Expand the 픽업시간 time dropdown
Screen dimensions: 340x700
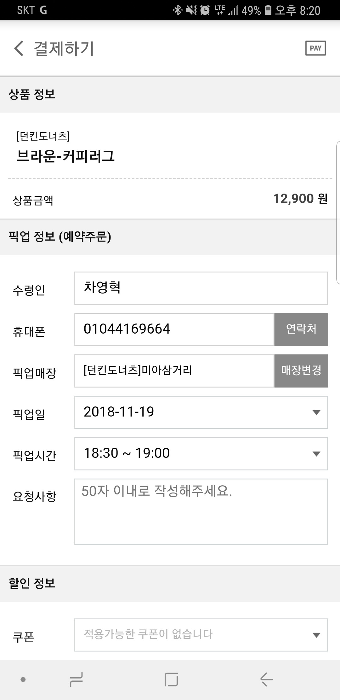click(201, 453)
